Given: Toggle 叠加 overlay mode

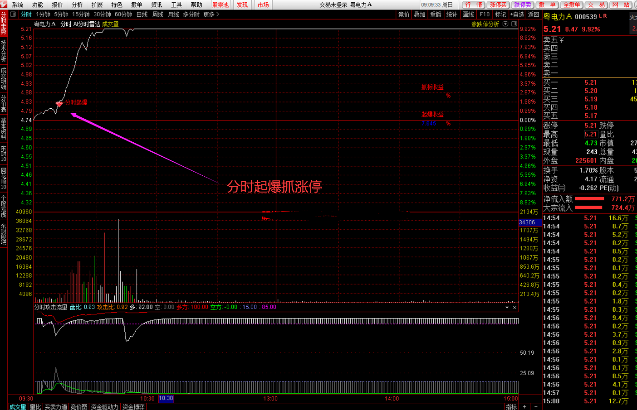Looking at the screenshot, I should coord(419,14).
